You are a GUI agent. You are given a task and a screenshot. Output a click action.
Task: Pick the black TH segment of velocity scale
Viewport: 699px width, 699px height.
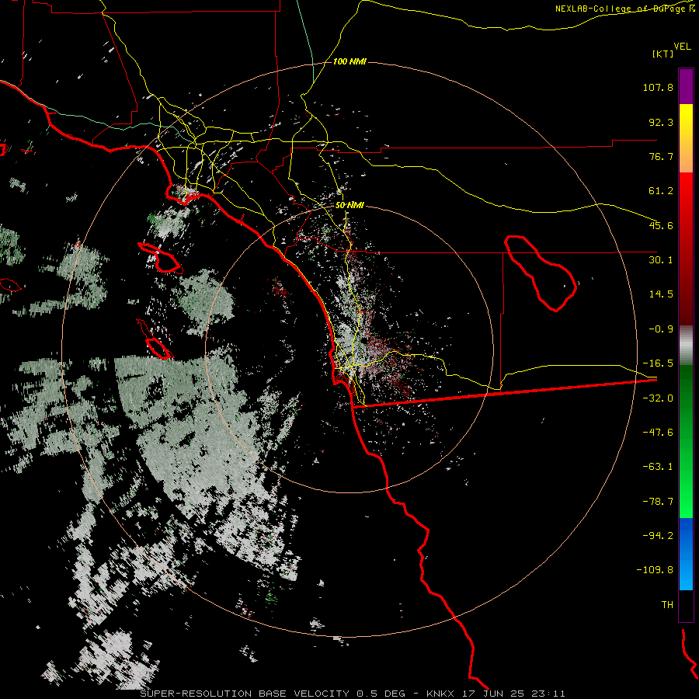pos(686,605)
